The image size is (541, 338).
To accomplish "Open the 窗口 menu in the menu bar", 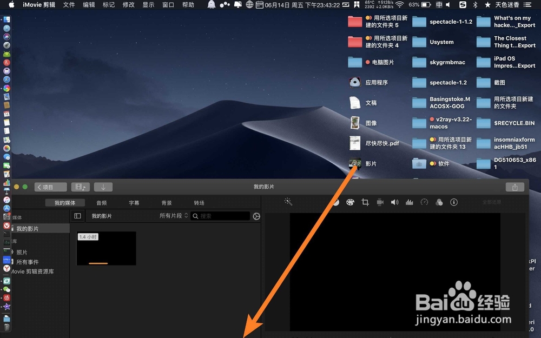I will click(167, 4).
